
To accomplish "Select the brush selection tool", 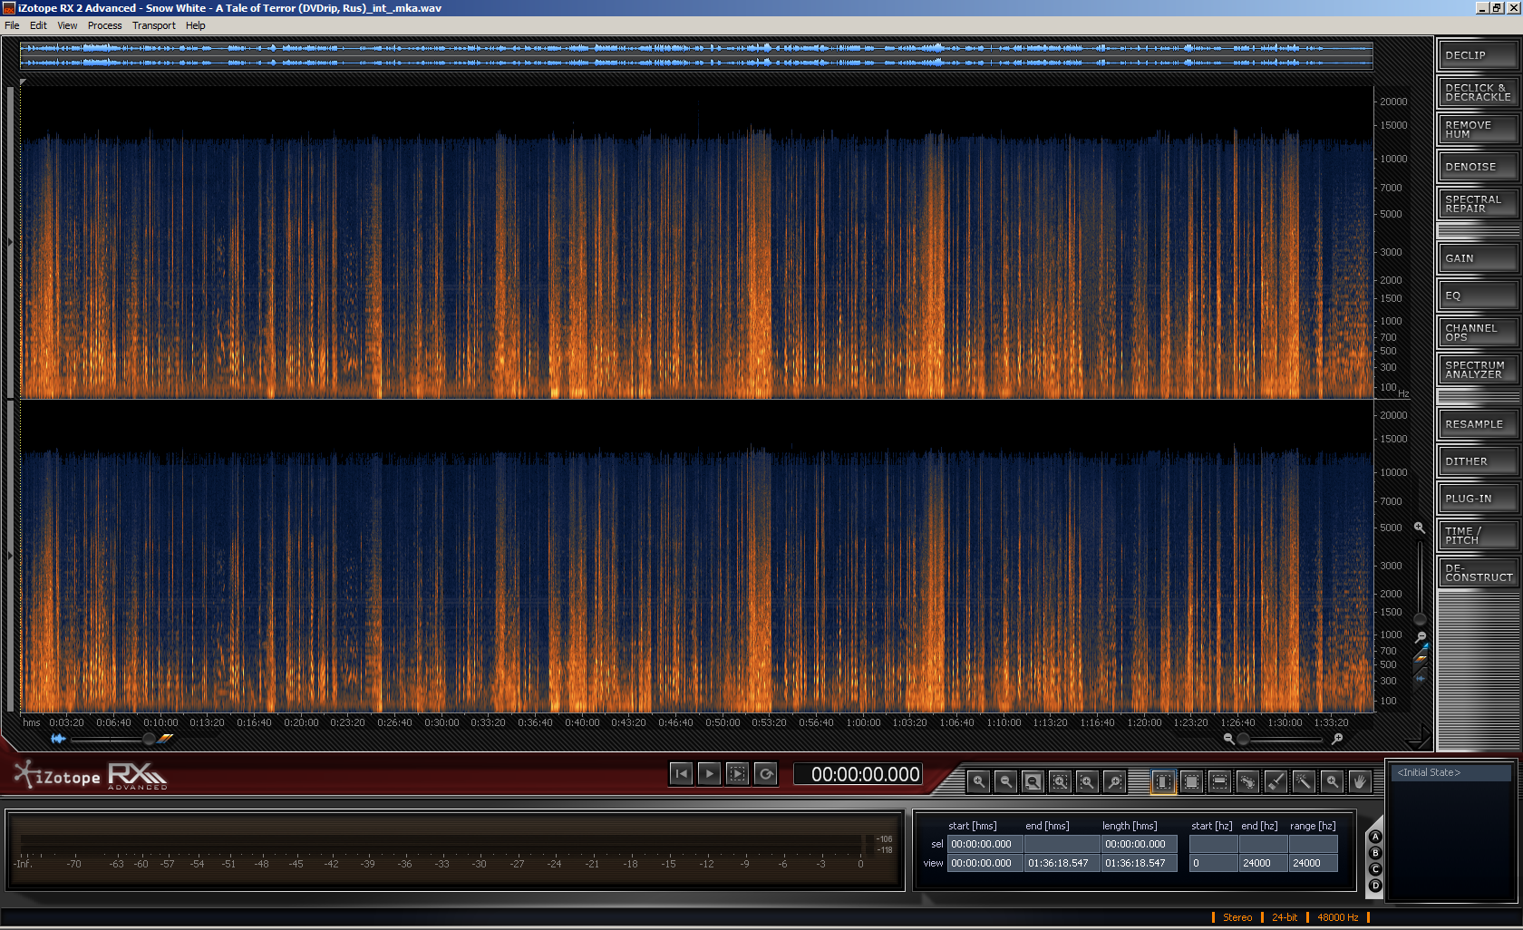I will (1276, 781).
